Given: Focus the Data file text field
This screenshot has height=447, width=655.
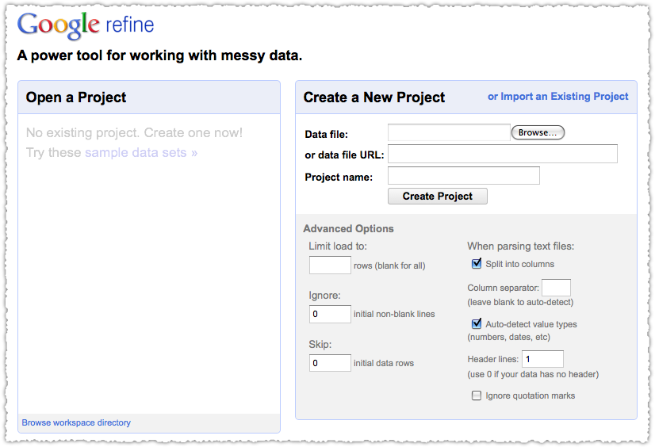Looking at the screenshot, I should tap(449, 132).
